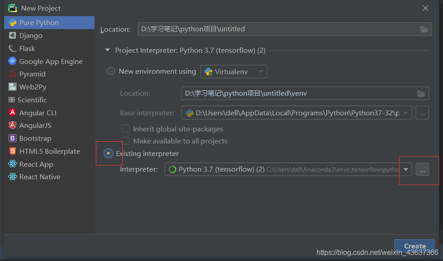This screenshot has width=443, height=261.
Task: Choose Web2Py project type
Action: [49, 87]
